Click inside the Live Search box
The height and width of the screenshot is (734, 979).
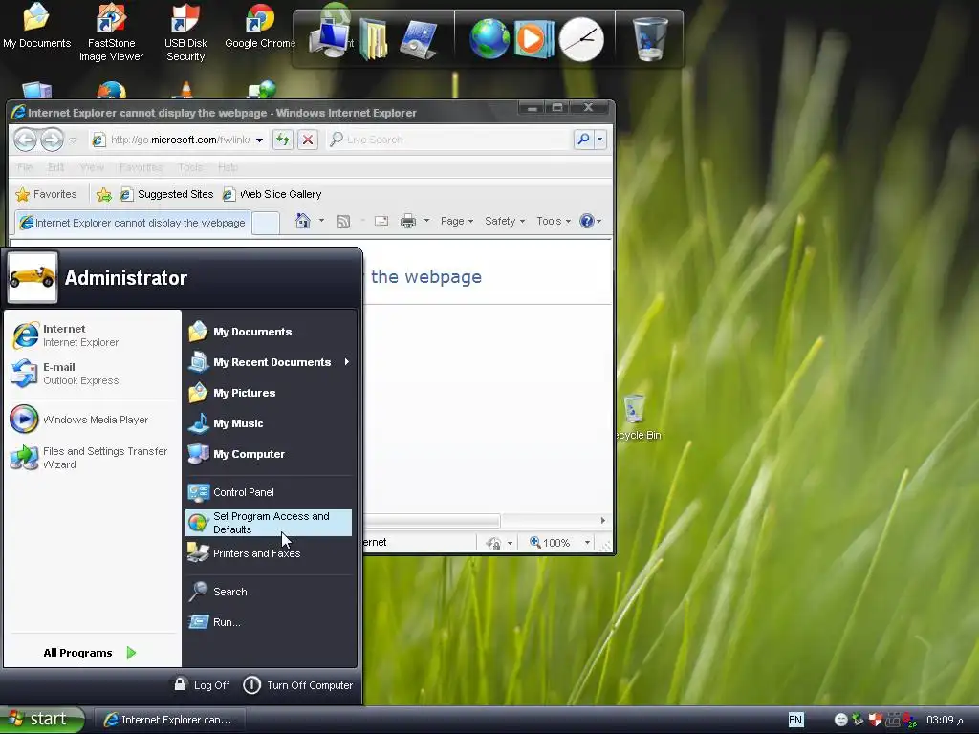coord(449,140)
